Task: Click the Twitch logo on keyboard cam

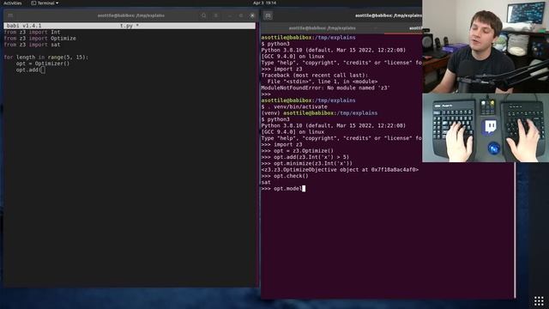Action: (490, 127)
